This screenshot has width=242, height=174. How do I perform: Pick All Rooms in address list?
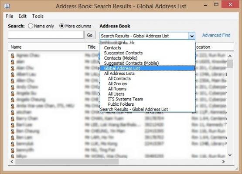pyautogui.click(x=117, y=89)
